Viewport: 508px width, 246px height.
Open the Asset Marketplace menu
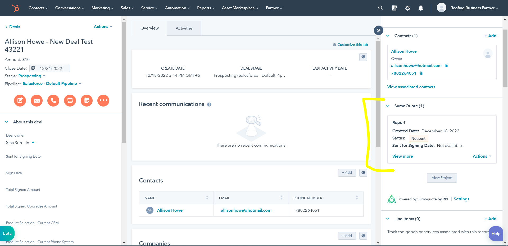(x=240, y=8)
